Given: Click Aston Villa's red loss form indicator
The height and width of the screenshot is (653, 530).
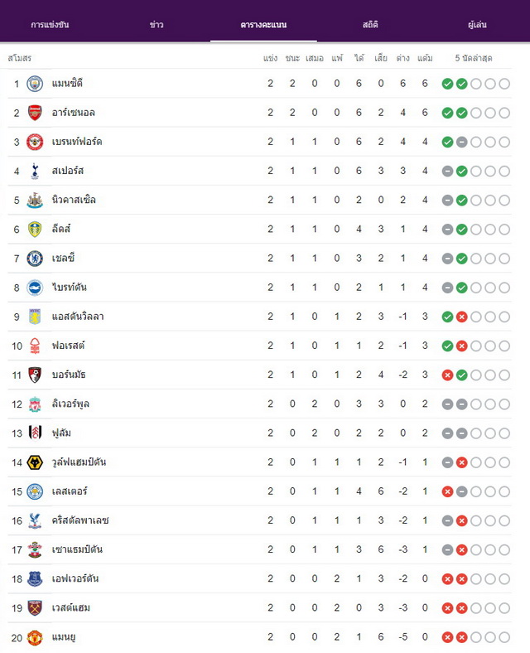Looking at the screenshot, I should [462, 317].
